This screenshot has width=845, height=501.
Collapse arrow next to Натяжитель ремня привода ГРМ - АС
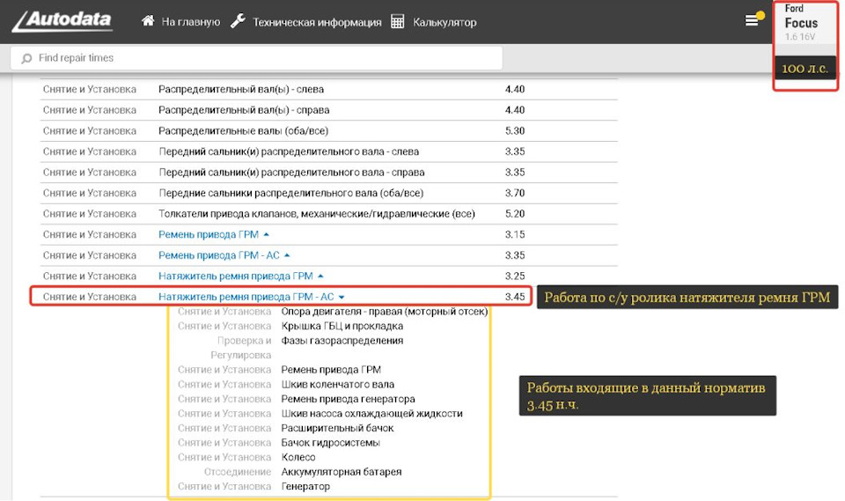[x=342, y=297]
